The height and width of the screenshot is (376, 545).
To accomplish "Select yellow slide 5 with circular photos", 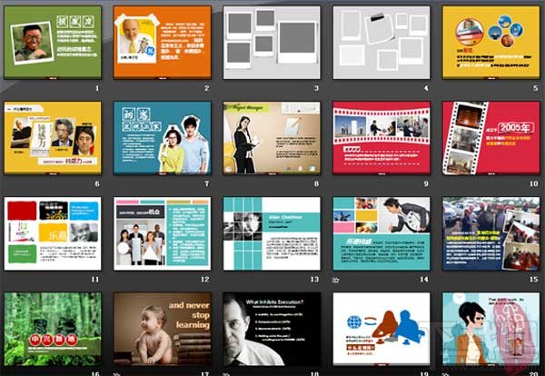I will pyautogui.click(x=491, y=43).
